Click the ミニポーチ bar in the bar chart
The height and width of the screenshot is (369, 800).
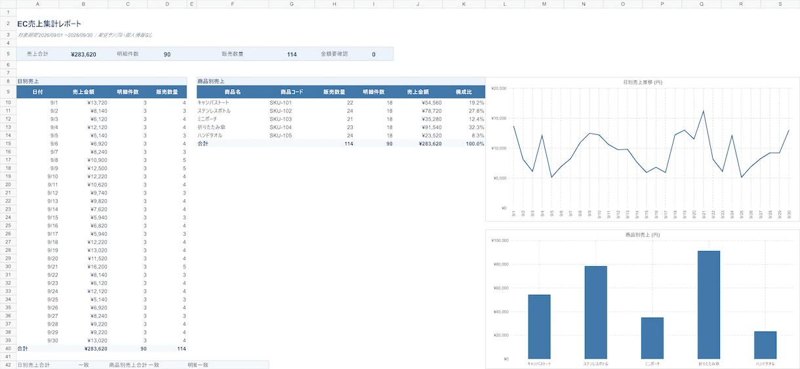point(652,338)
